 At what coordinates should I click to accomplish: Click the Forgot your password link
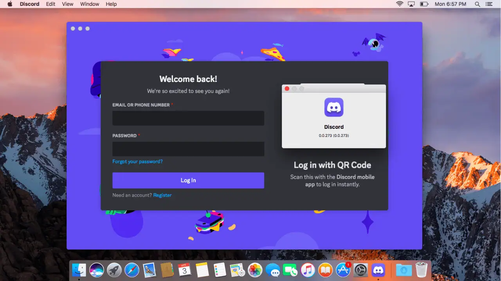tap(137, 162)
